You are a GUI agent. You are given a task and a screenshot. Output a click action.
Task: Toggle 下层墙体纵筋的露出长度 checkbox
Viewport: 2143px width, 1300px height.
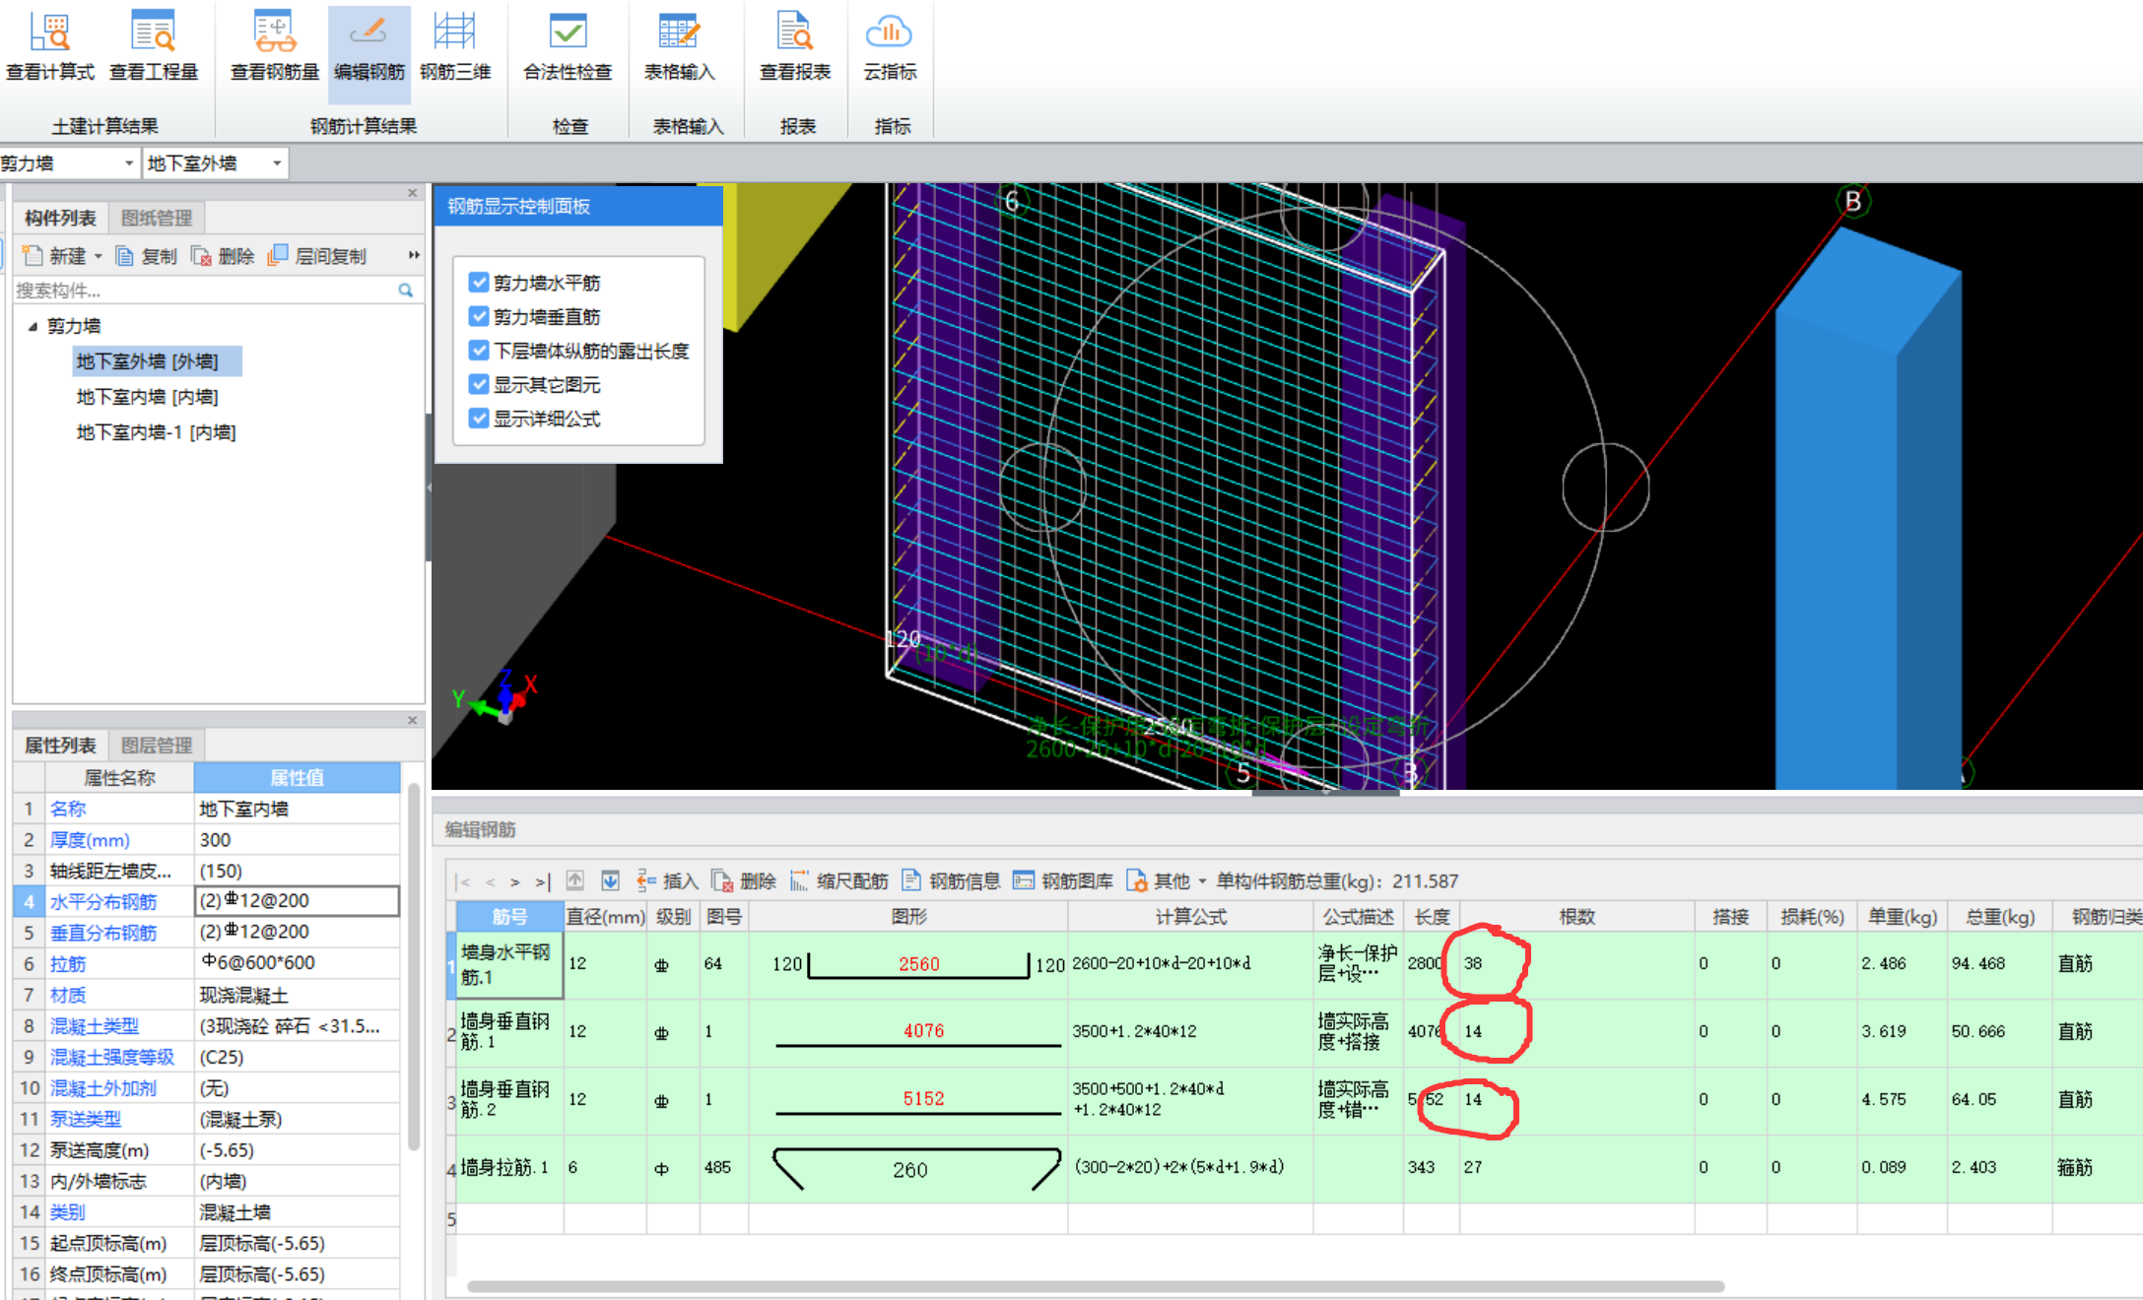pos(479,351)
